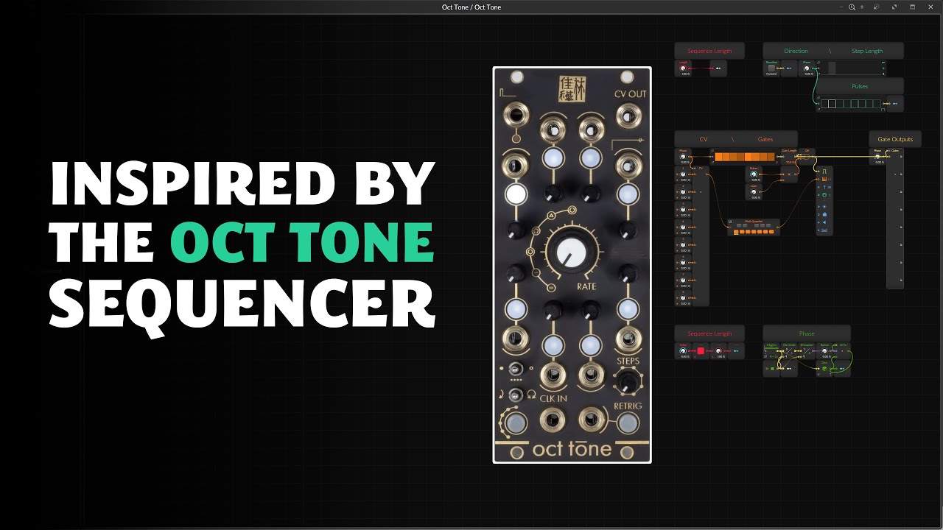Click the Phase knob beside CV step bars
943x530 pixels.
click(683, 157)
